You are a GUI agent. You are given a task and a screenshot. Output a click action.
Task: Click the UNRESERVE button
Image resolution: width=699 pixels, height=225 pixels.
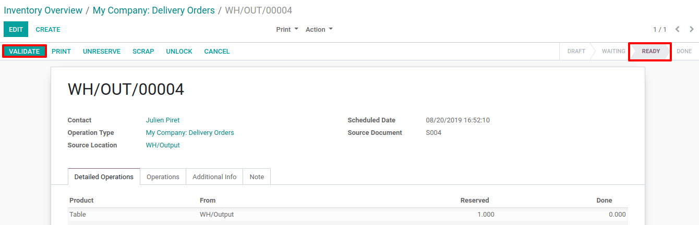pos(102,52)
